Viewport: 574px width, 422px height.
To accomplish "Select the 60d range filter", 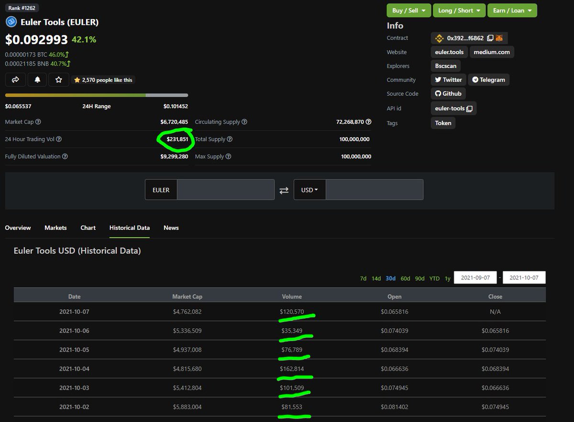I will 406,278.
